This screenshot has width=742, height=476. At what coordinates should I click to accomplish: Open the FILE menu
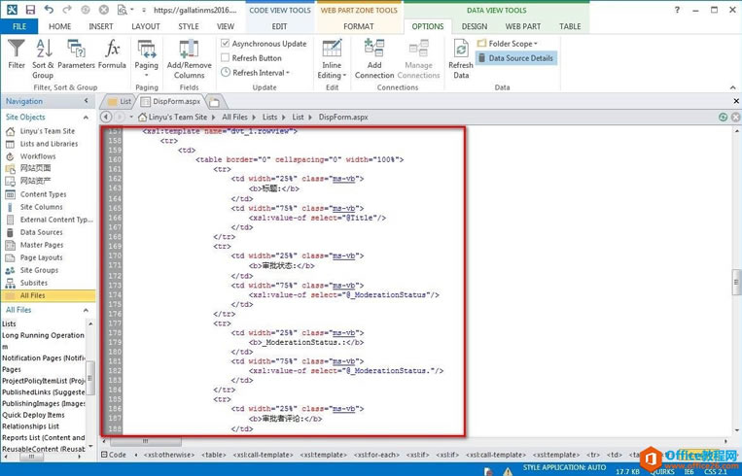(x=18, y=26)
